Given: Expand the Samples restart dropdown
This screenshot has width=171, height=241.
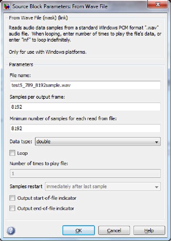Looking at the screenshot, I should tap(103, 187).
